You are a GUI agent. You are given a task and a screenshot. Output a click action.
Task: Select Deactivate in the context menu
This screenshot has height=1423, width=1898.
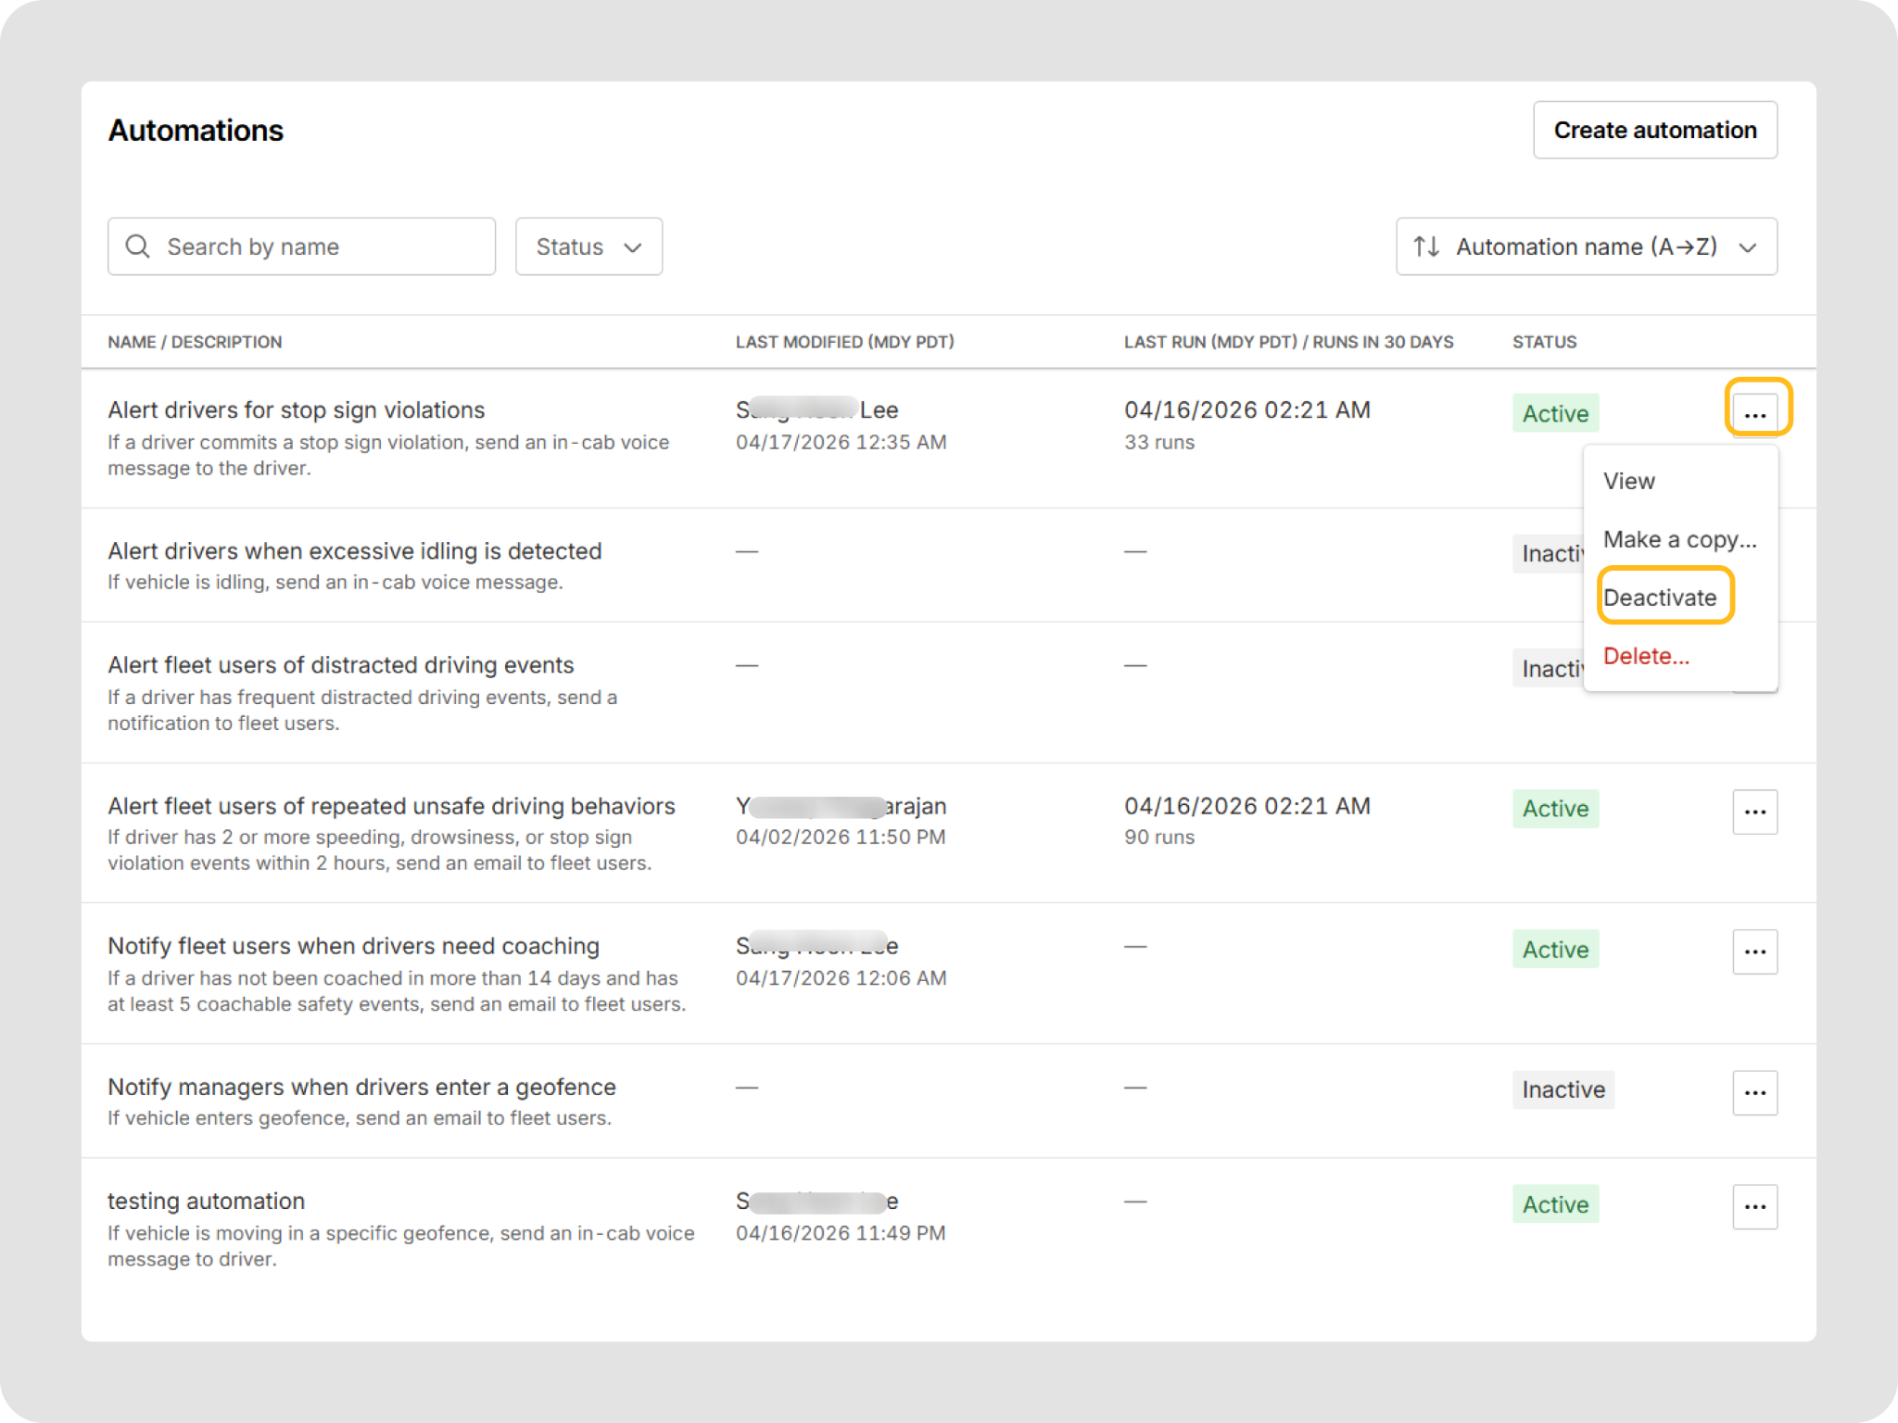coord(1659,598)
